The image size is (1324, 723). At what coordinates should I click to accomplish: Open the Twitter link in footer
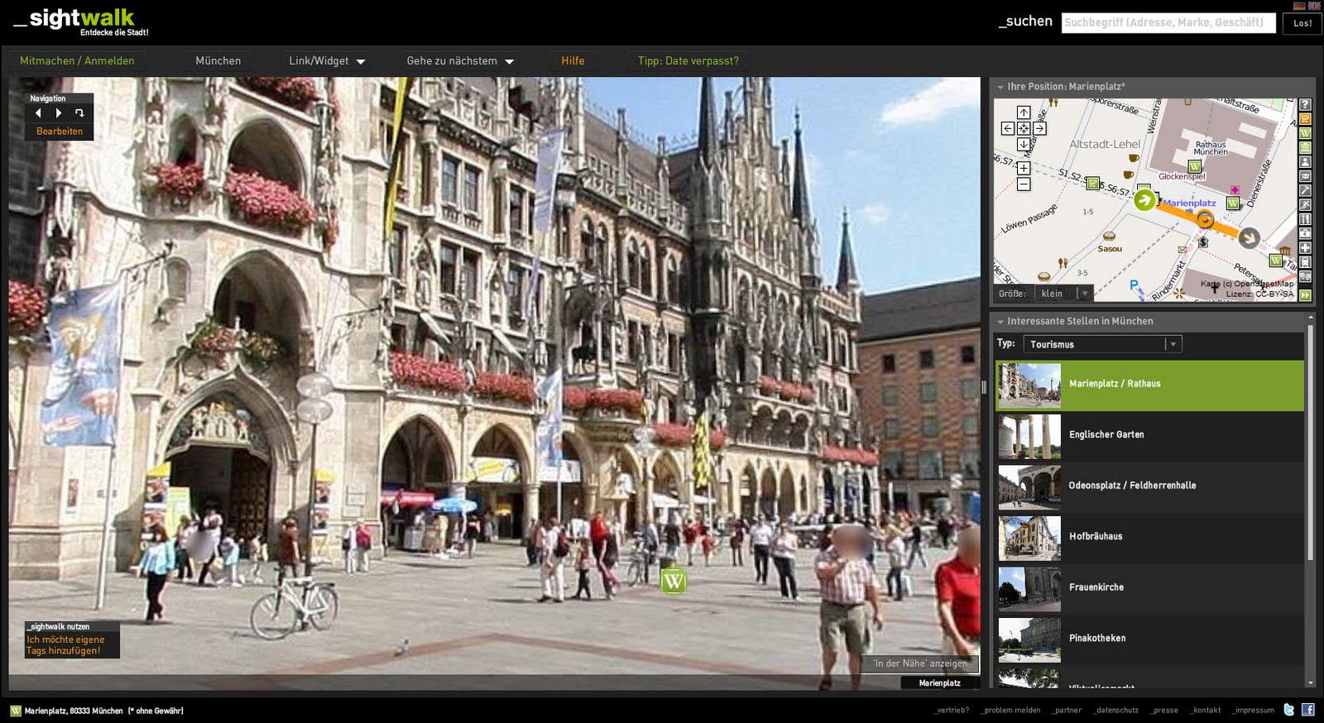click(1289, 710)
